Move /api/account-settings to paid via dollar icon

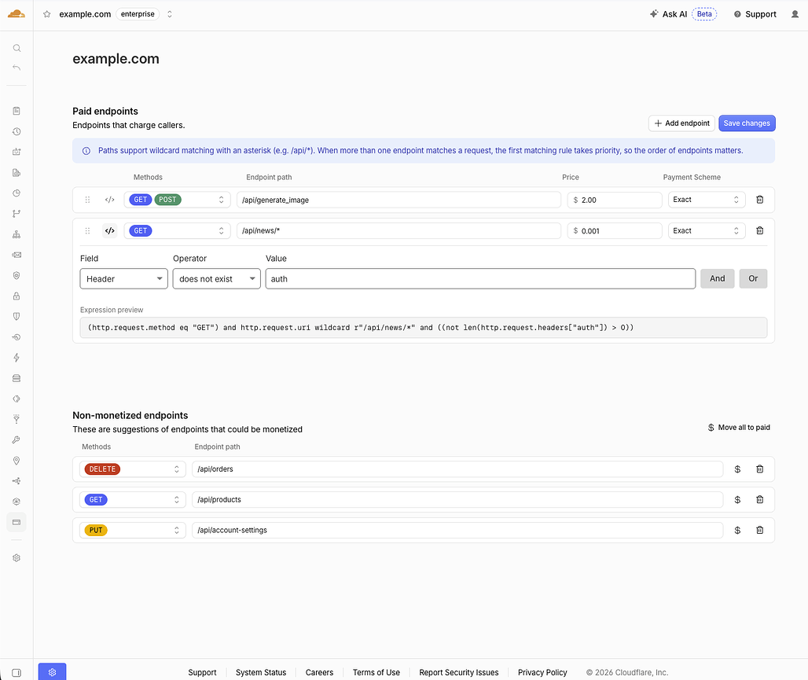737,530
